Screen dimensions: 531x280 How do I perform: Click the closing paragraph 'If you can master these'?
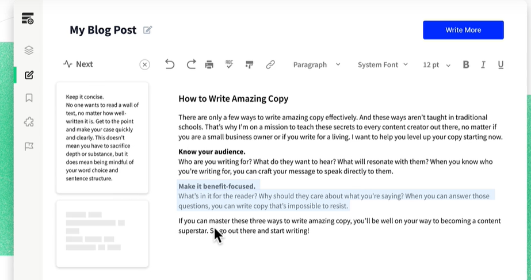tap(339, 226)
